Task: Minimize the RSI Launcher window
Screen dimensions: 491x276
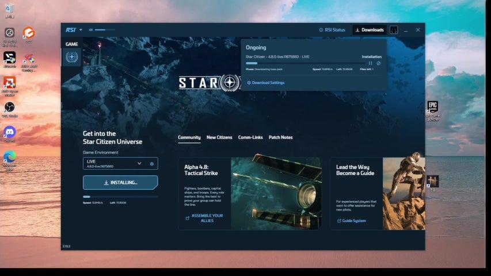Action: point(406,30)
